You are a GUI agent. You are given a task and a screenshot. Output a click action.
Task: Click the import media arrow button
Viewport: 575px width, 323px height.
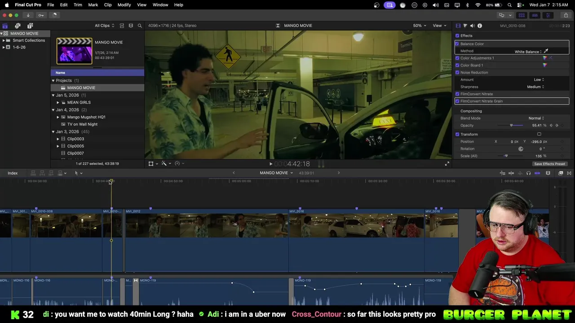point(28,15)
